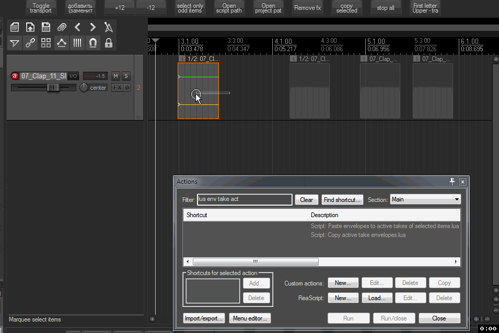Image resolution: width=499 pixels, height=333 pixels.
Task: Open the Section dropdown set to Main
Action: tap(425, 200)
